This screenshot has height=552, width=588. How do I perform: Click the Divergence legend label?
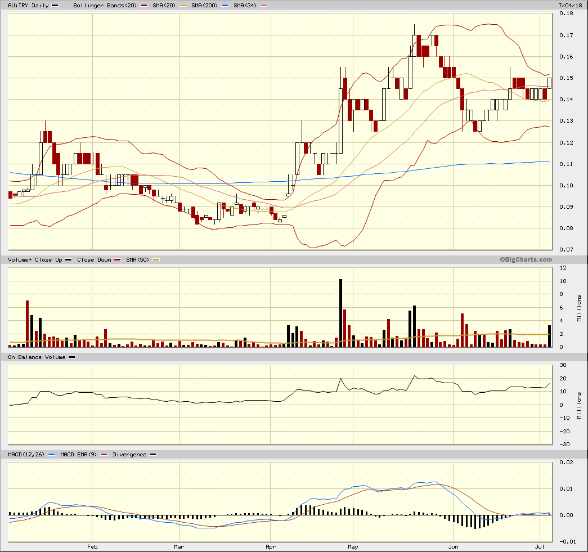coord(129,455)
